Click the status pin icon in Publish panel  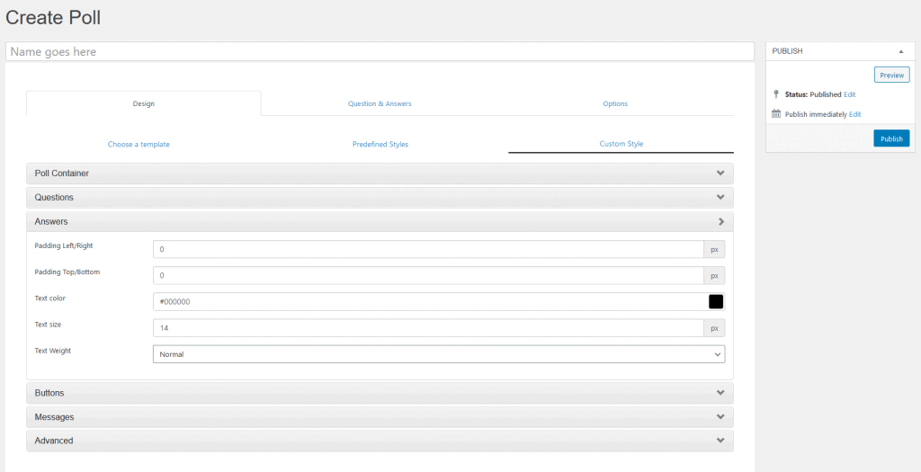pyautogui.click(x=776, y=94)
